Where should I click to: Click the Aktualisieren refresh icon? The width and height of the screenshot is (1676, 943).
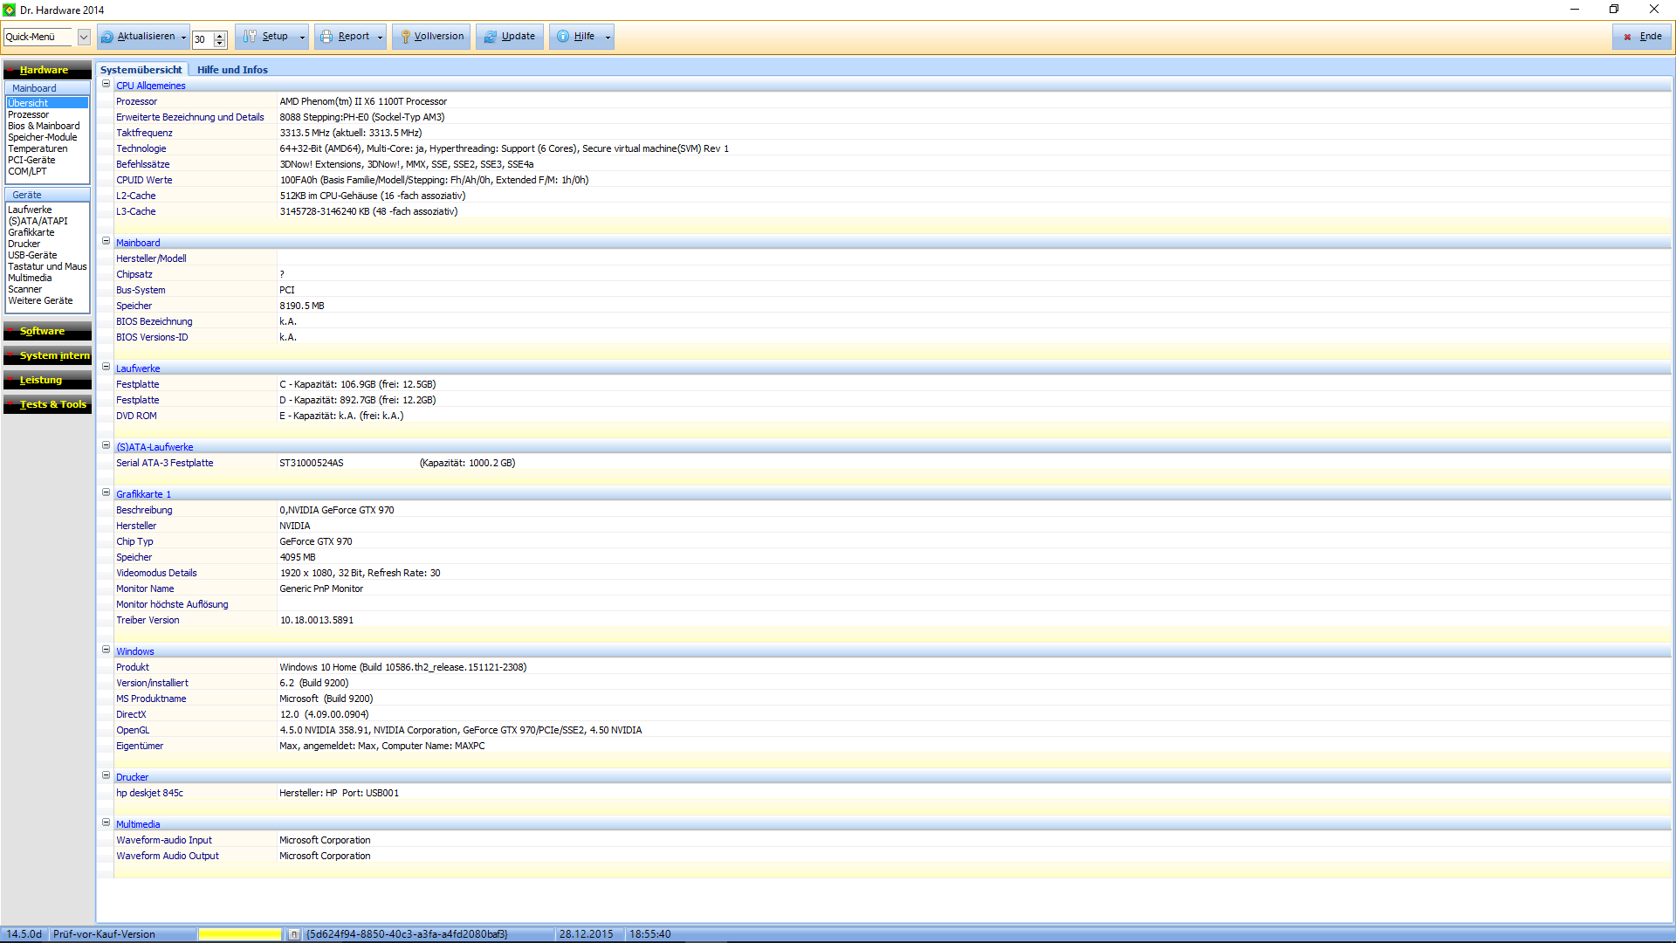[x=107, y=37]
